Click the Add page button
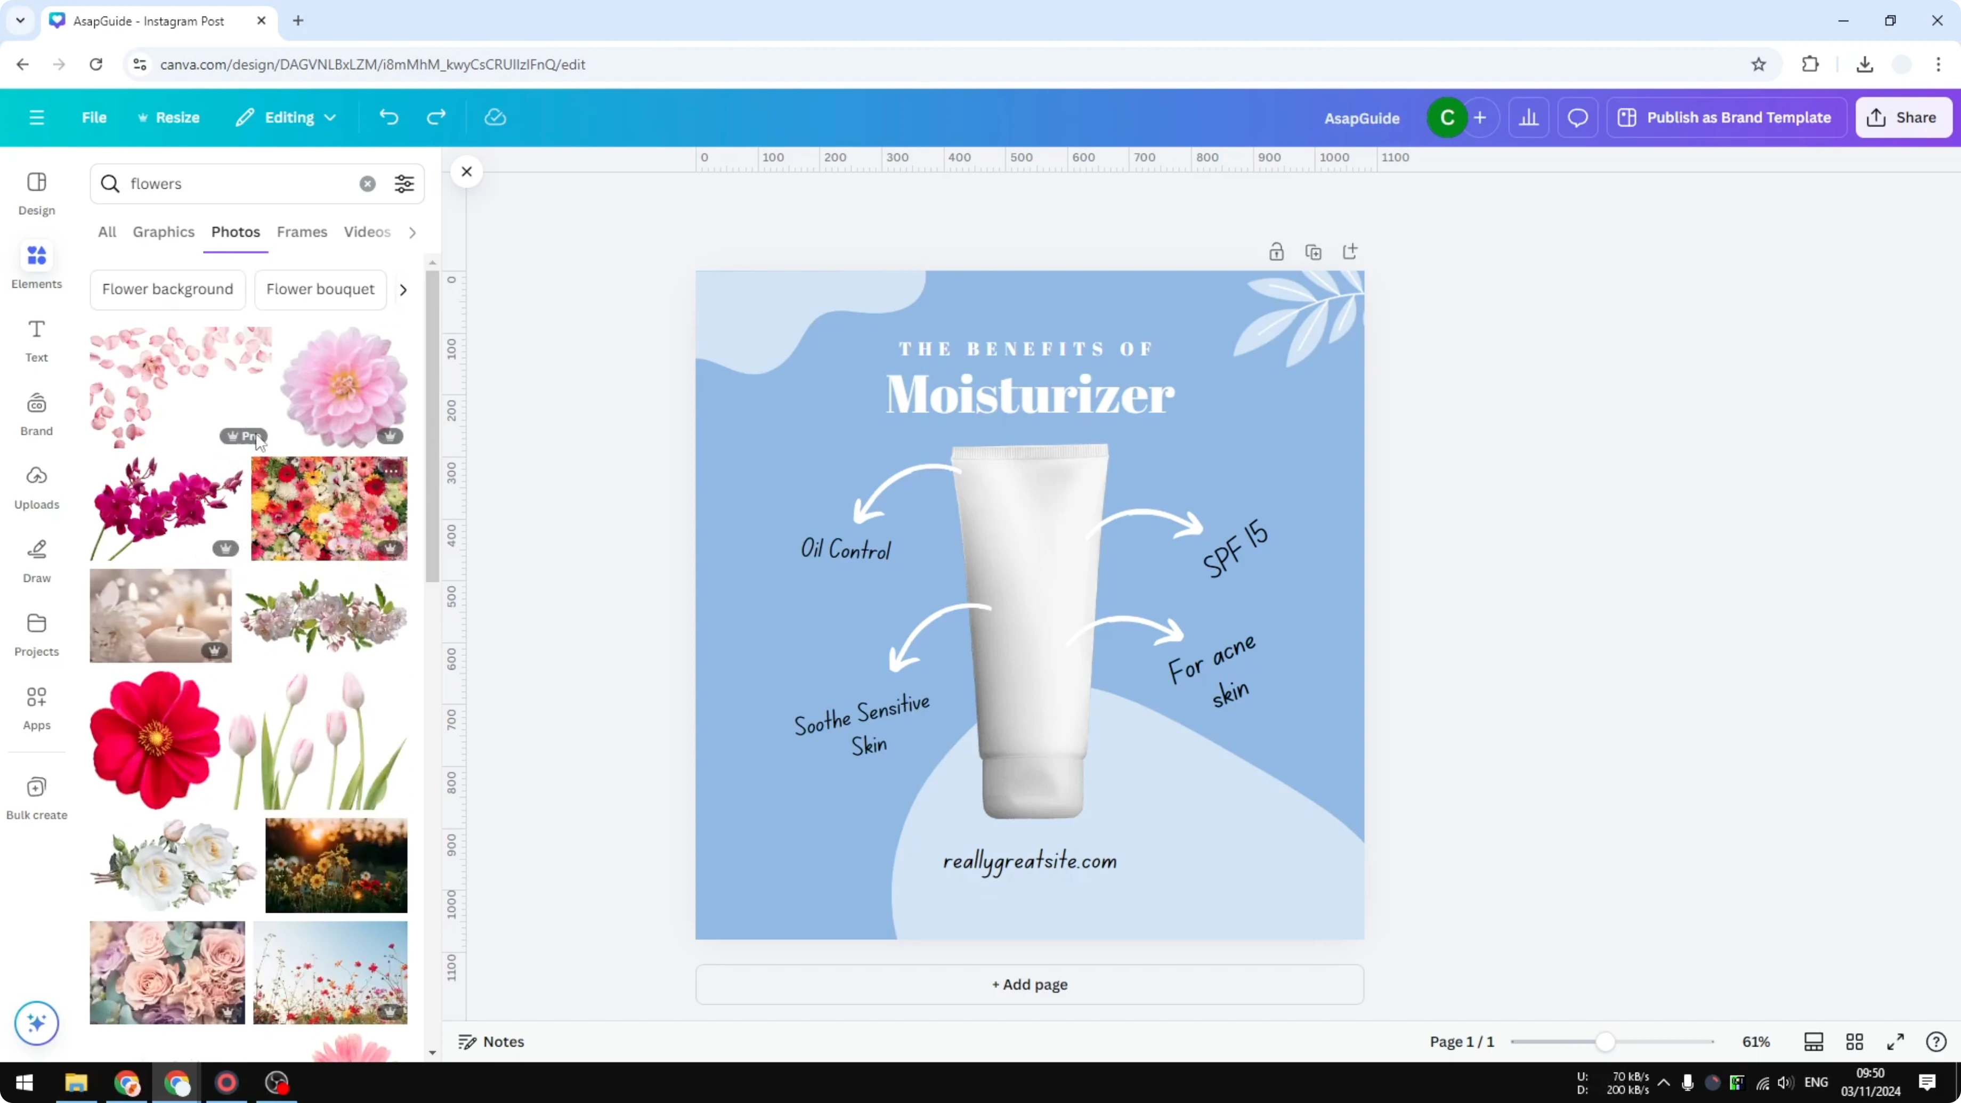The height and width of the screenshot is (1103, 1961). (x=1028, y=984)
